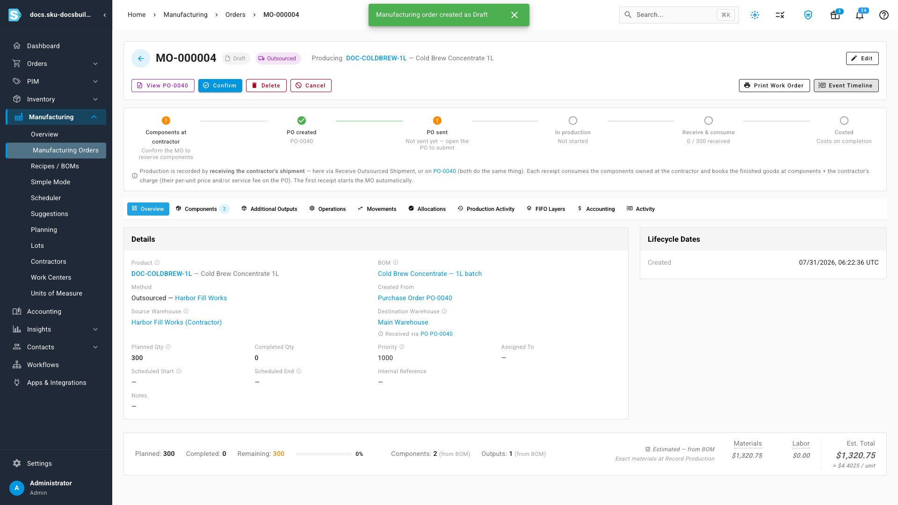This screenshot has height=505, width=898.
Task: Select the Overview tab
Action: (x=148, y=209)
